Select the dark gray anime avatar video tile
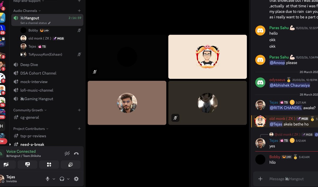The width and height of the screenshot is (318, 187). click(x=207, y=103)
